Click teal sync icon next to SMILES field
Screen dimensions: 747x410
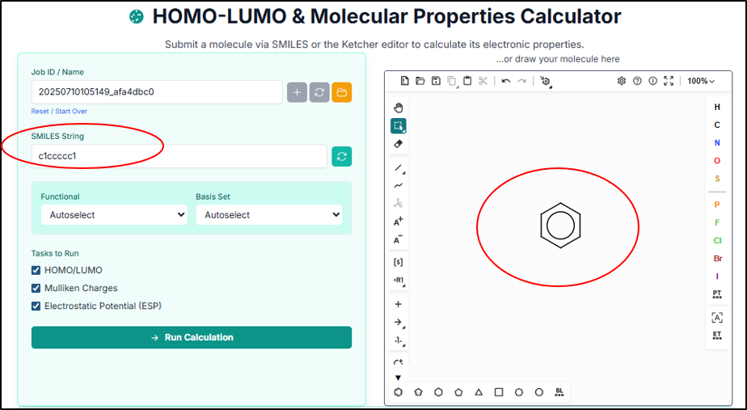342,156
